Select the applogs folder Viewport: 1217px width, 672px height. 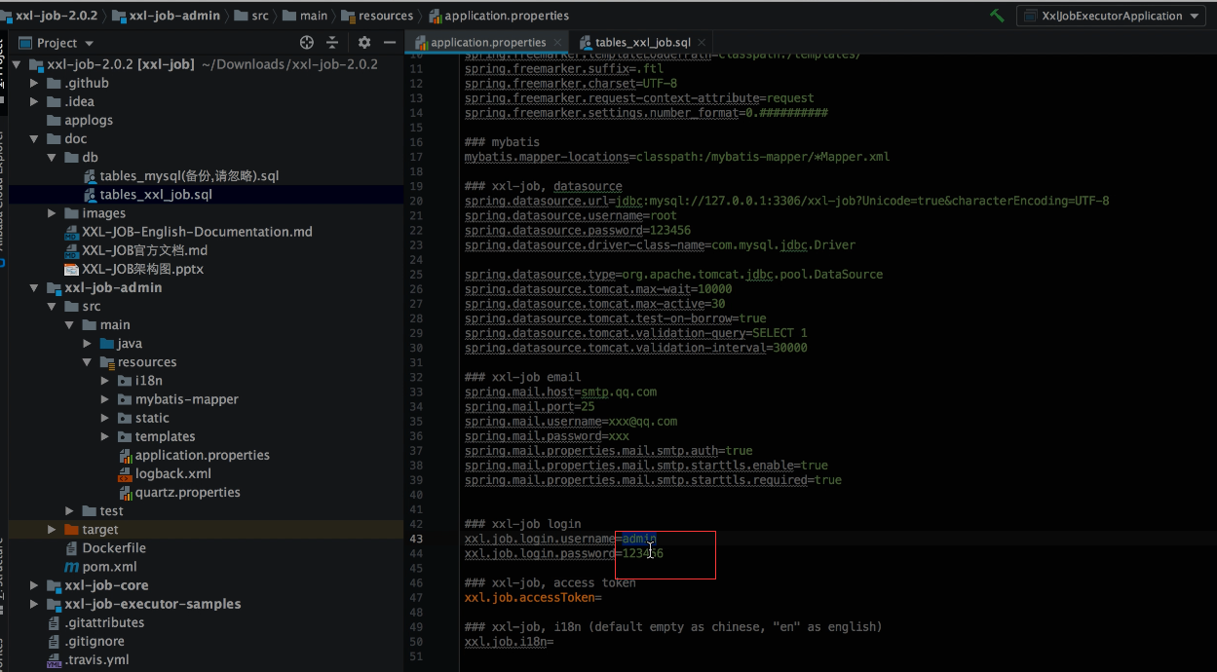tap(89, 120)
